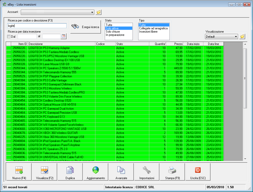Open the calendar date picker icon
The width and height of the screenshot is (253, 192).
[64, 36]
